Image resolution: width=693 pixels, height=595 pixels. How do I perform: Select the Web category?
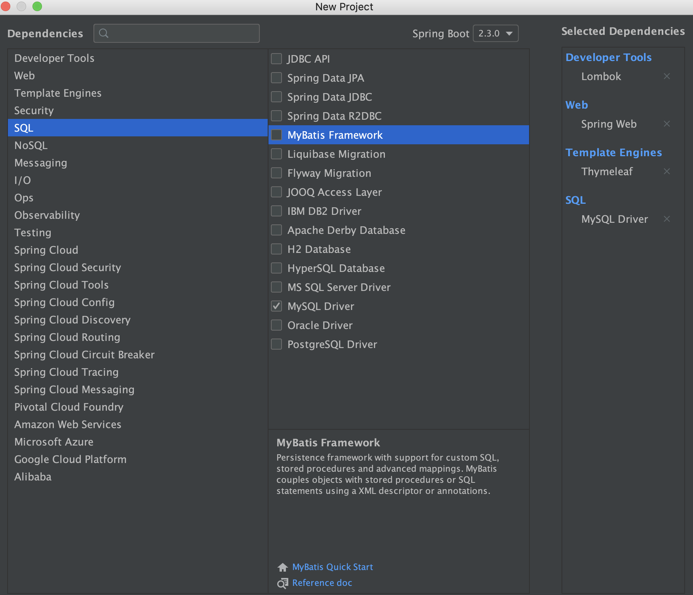tap(137, 75)
